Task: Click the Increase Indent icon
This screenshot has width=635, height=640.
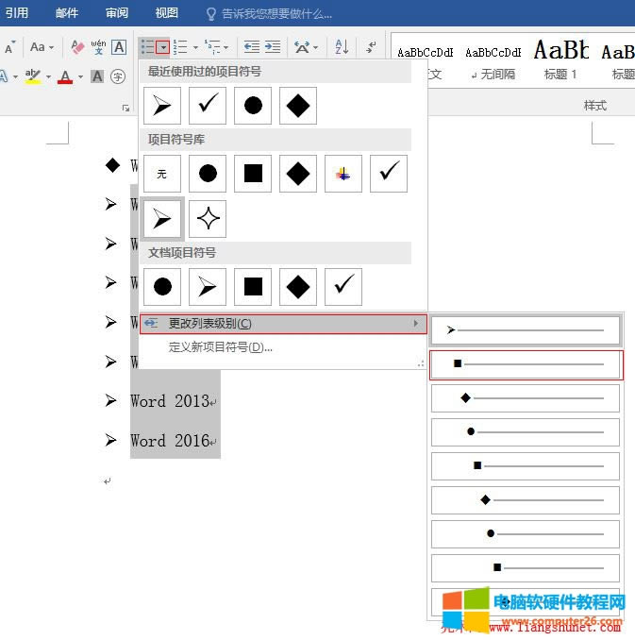Action: (273, 47)
